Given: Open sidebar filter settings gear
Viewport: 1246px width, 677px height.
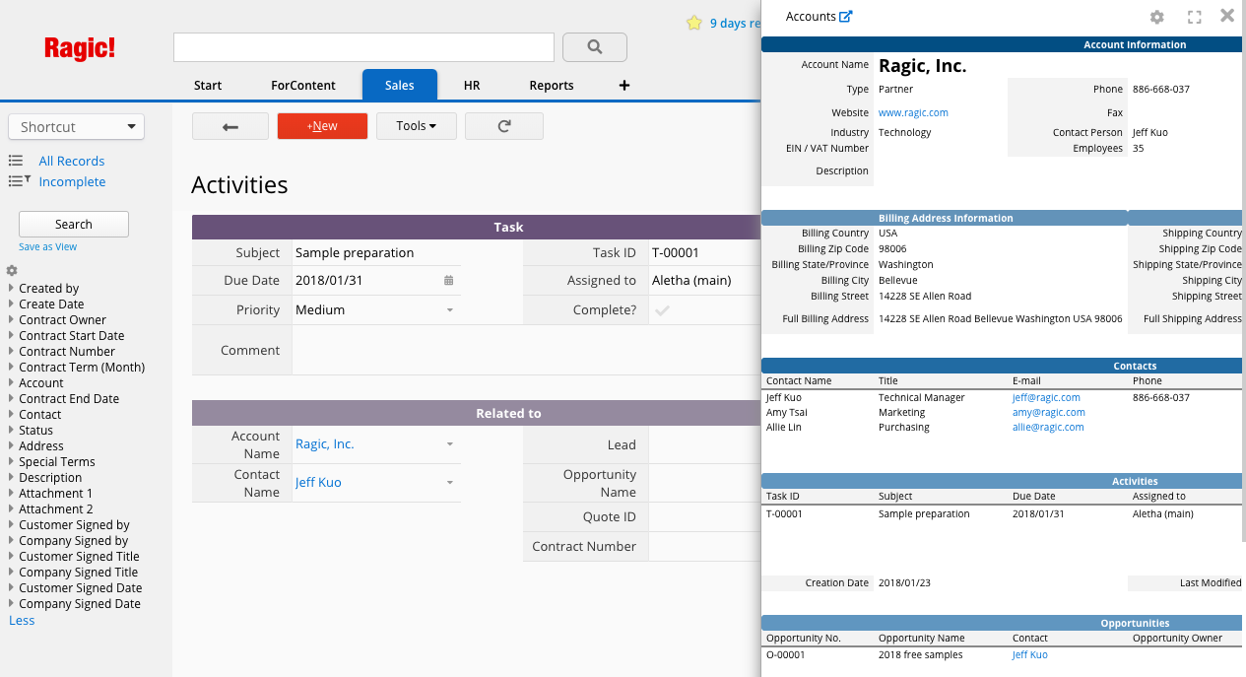Looking at the screenshot, I should (12, 271).
